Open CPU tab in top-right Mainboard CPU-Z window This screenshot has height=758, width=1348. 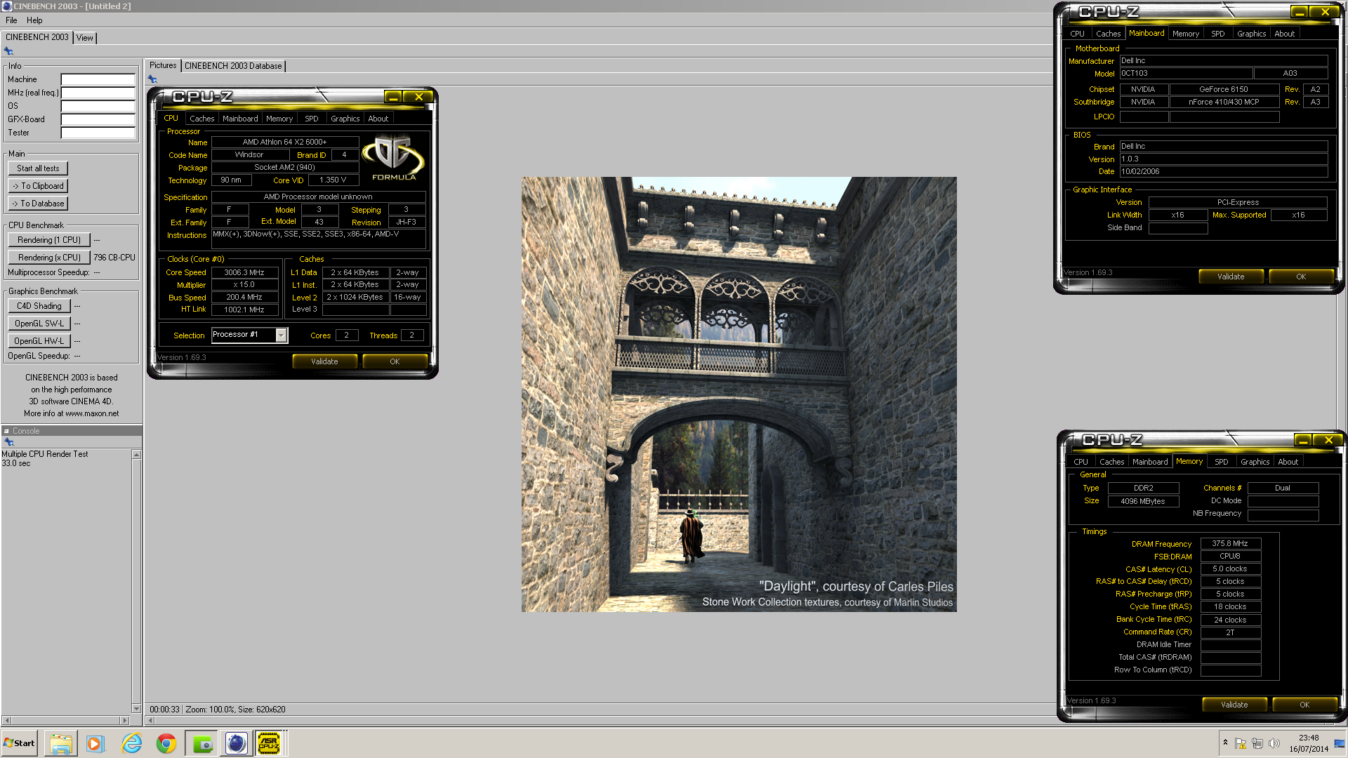(1078, 34)
